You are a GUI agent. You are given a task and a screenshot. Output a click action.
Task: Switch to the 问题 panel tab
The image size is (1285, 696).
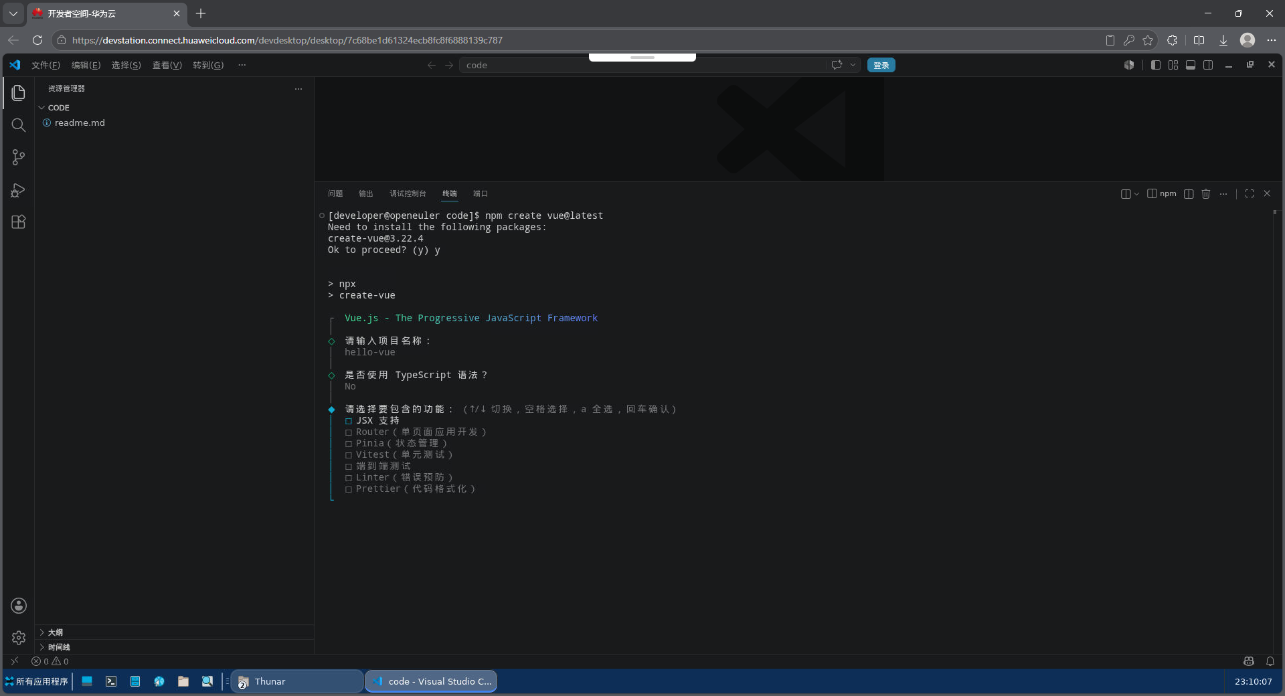(x=335, y=193)
